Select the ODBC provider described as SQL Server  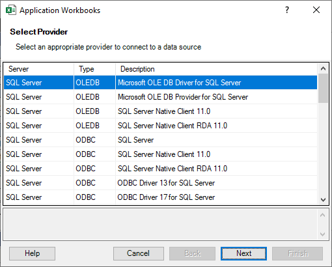click(160, 140)
